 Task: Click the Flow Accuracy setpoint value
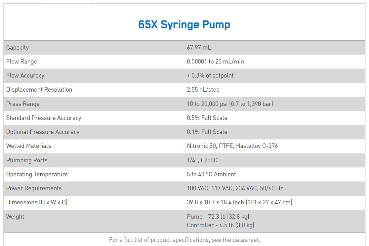point(210,75)
